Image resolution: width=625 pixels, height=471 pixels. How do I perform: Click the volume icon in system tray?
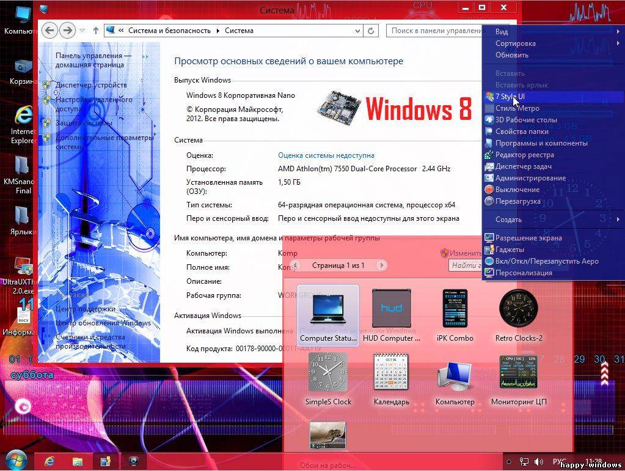pos(538,462)
